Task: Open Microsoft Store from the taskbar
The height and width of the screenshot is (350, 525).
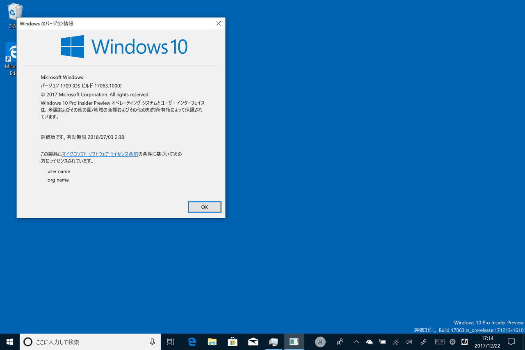Action: pyautogui.click(x=233, y=342)
